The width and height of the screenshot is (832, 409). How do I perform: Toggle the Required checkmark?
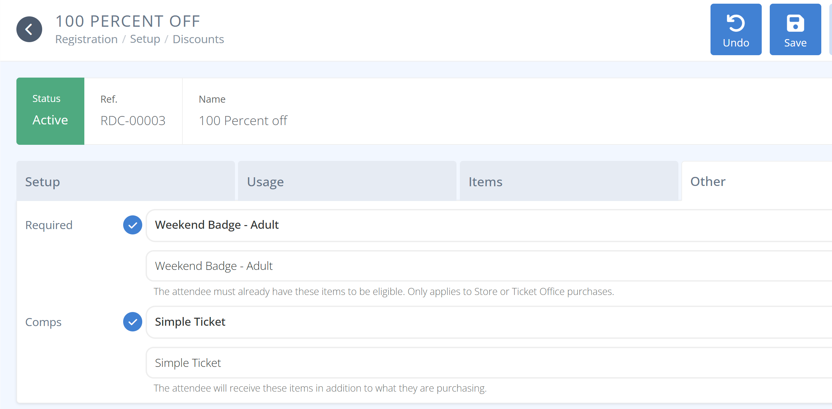click(133, 225)
